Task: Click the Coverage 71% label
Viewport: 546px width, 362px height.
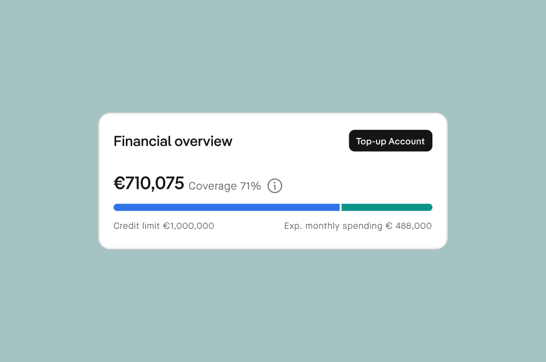Action: 225,186
